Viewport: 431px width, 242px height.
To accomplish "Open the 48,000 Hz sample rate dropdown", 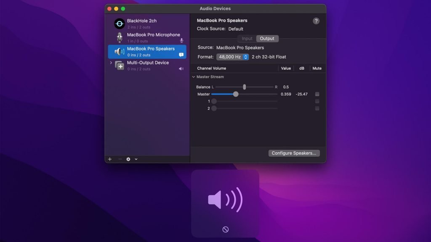I will point(245,57).
